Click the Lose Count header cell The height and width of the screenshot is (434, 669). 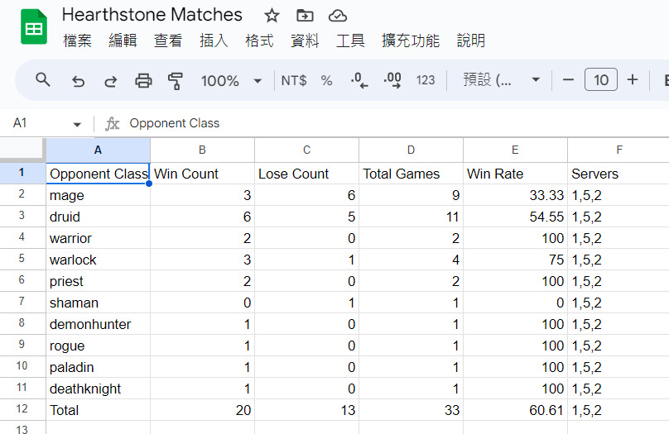[307, 174]
